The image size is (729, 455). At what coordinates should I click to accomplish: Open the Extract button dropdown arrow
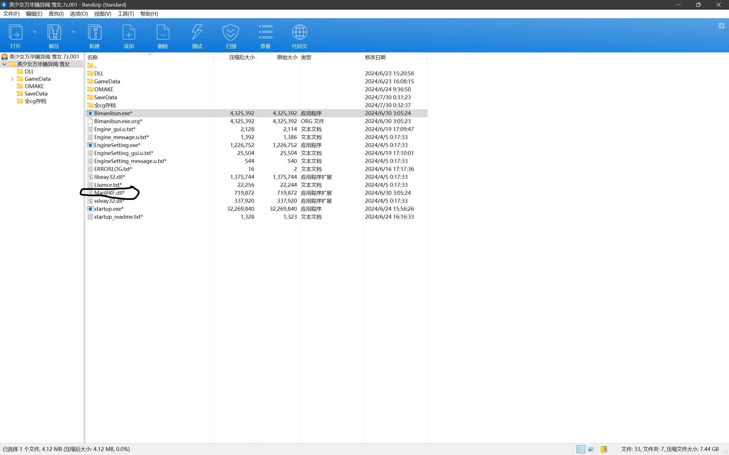click(73, 32)
